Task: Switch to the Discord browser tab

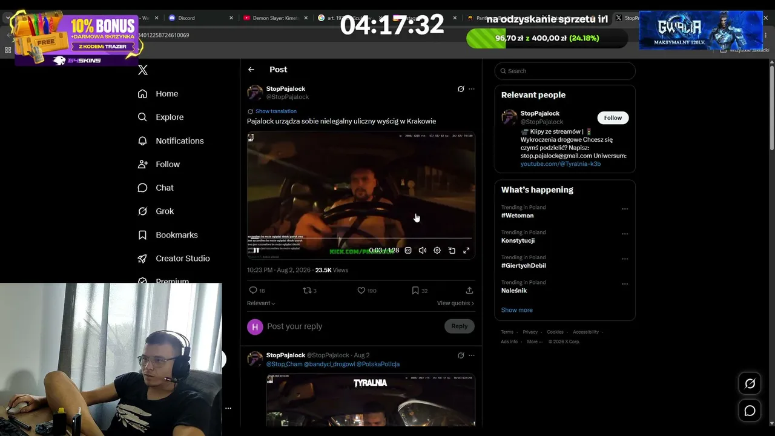Action: coord(186,18)
